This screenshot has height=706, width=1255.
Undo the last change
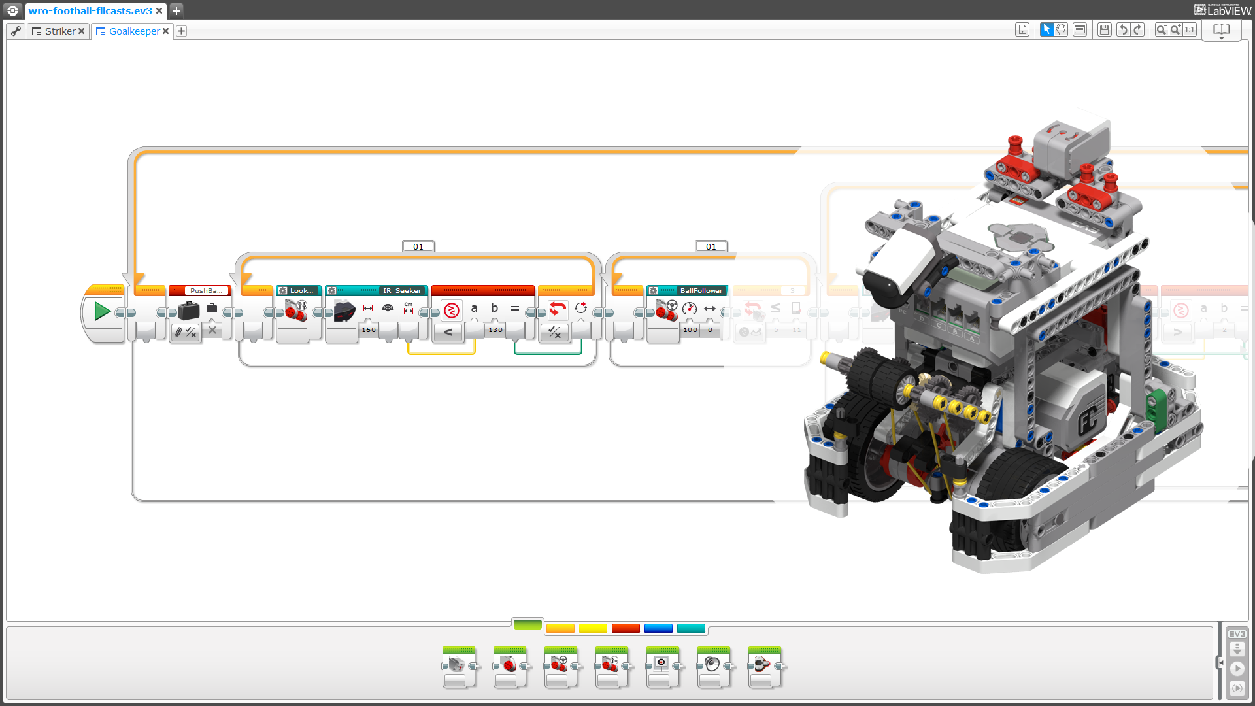click(x=1122, y=29)
